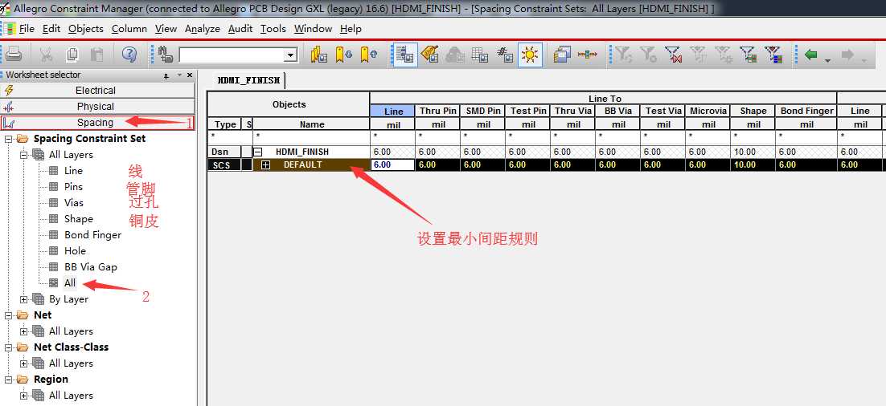The image size is (886, 406).
Task: Select the Pins worksheet in the tree
Action: (73, 187)
